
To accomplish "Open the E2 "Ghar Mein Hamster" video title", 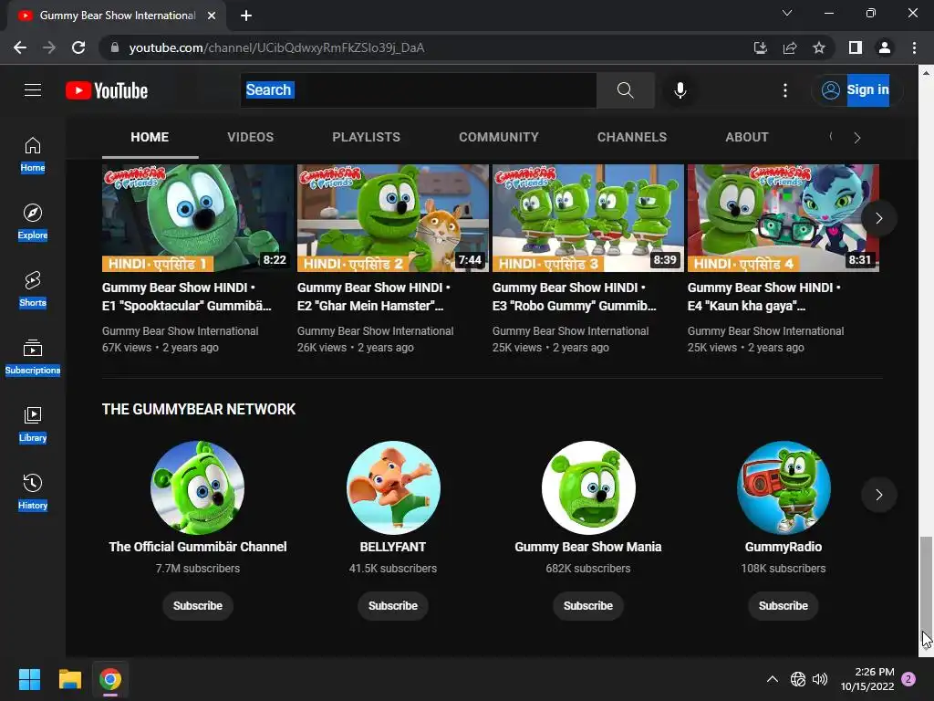I will coord(373,297).
